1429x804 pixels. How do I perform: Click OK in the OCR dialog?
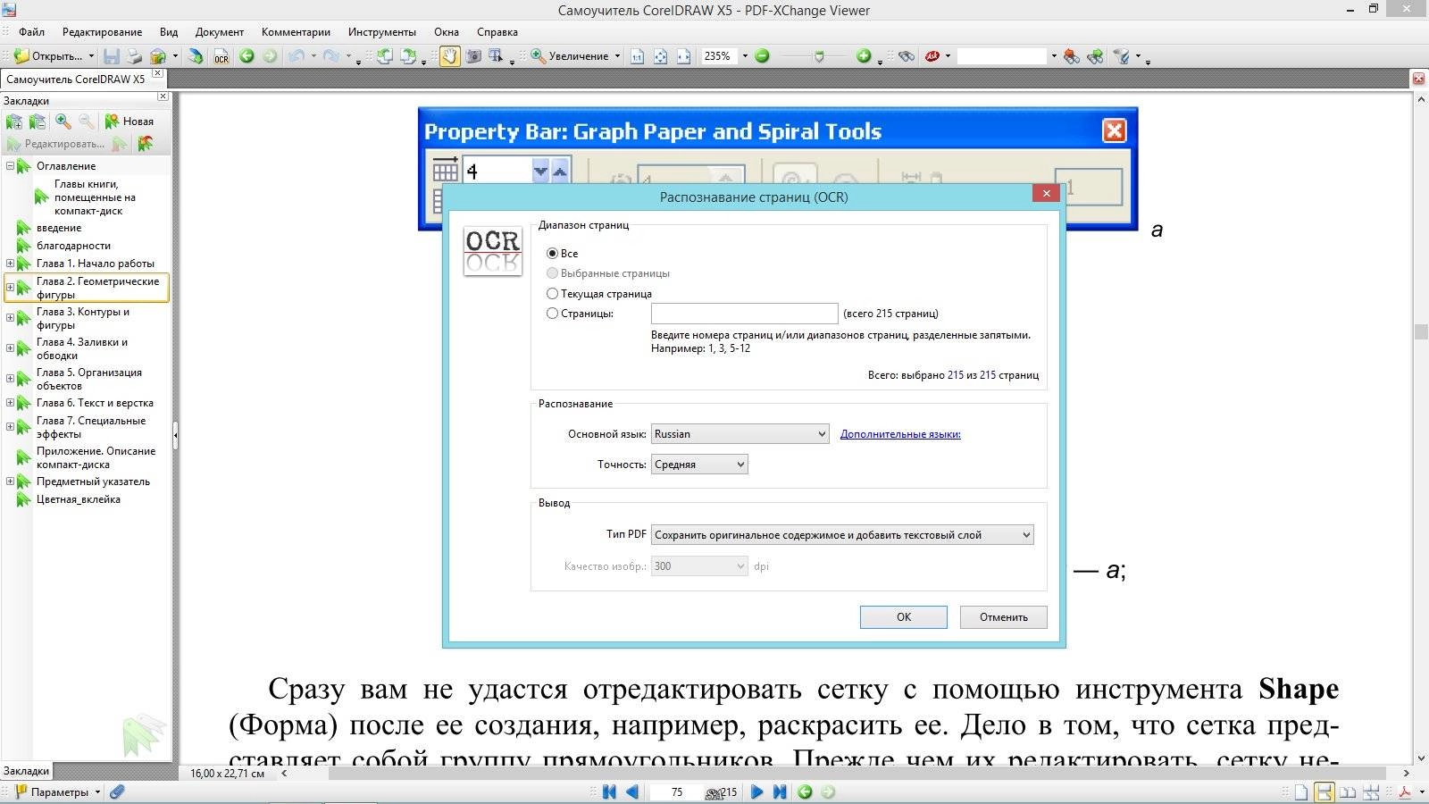pos(904,617)
